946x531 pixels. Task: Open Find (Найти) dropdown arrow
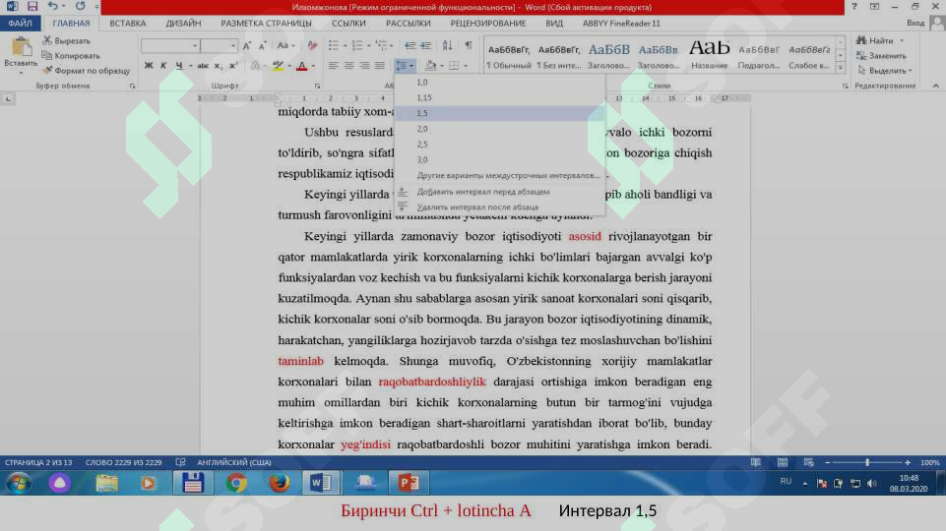click(x=902, y=41)
